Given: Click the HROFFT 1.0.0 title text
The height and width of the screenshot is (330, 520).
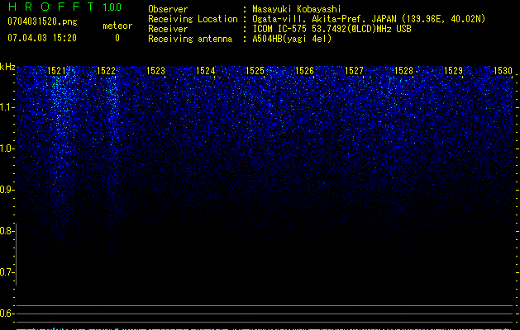Looking at the screenshot, I should pyautogui.click(x=64, y=7).
